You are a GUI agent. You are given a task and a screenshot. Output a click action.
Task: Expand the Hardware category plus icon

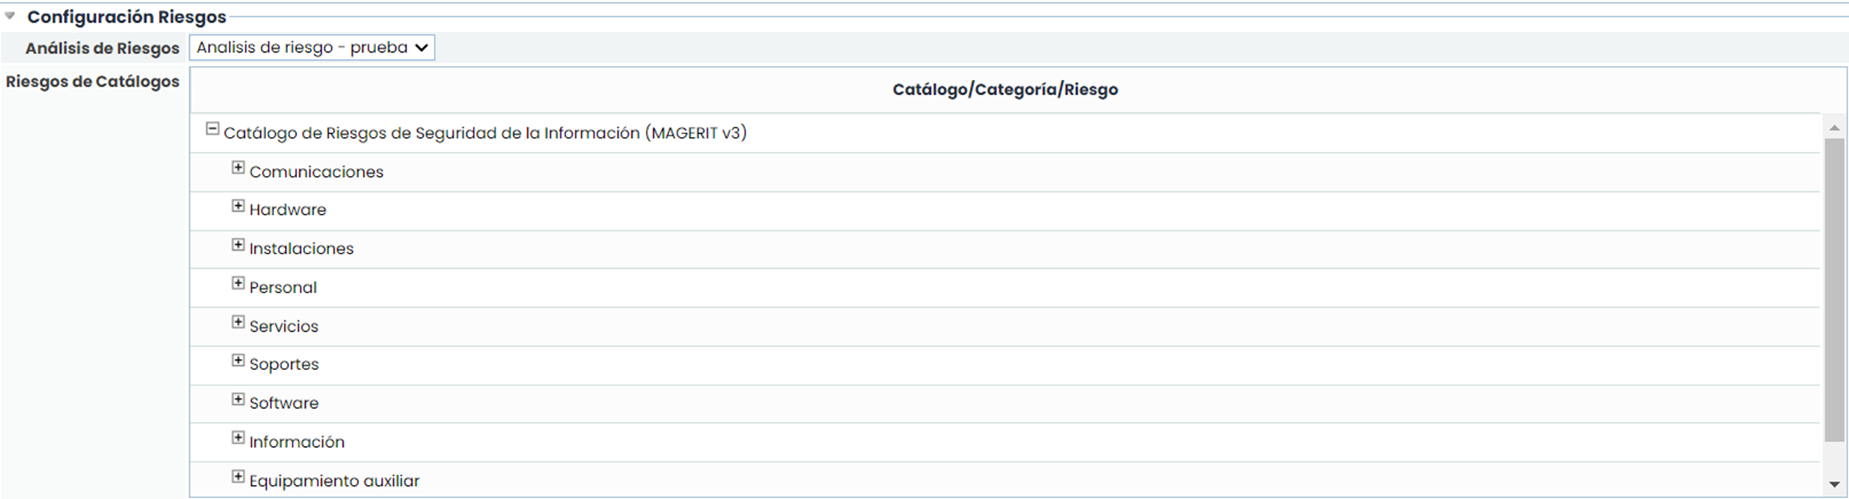(238, 206)
